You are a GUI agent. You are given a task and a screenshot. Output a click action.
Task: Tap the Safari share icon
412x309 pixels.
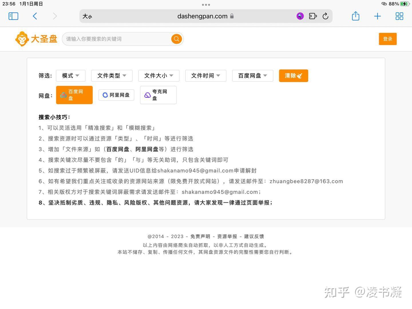click(355, 16)
